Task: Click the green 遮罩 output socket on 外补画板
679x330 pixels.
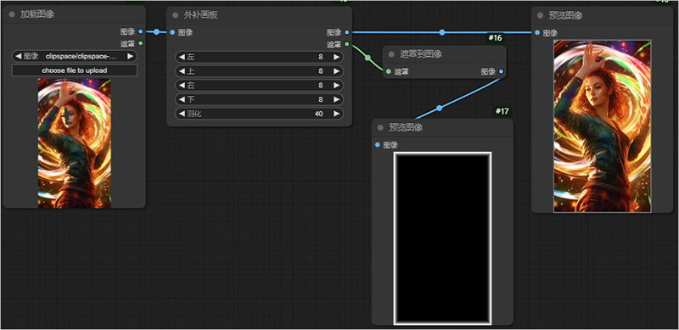Action: (347, 44)
